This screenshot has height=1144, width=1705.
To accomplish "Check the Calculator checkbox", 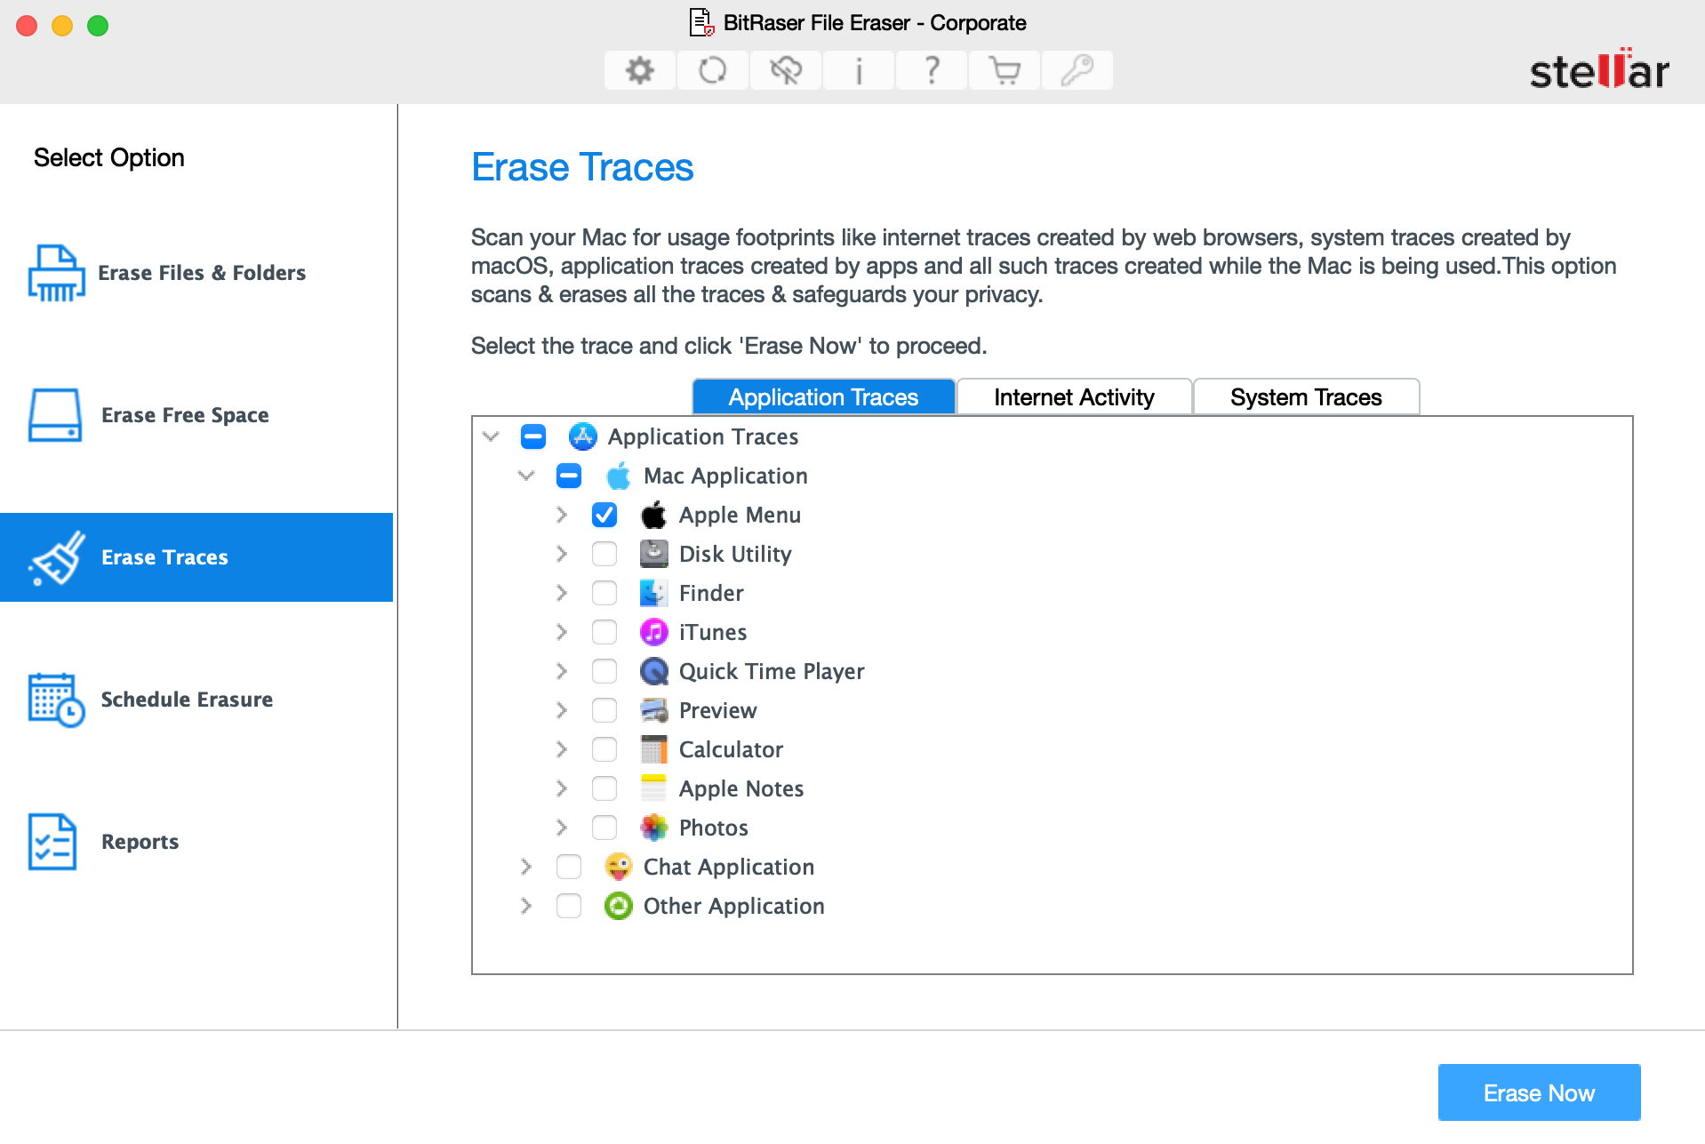I will 604,749.
